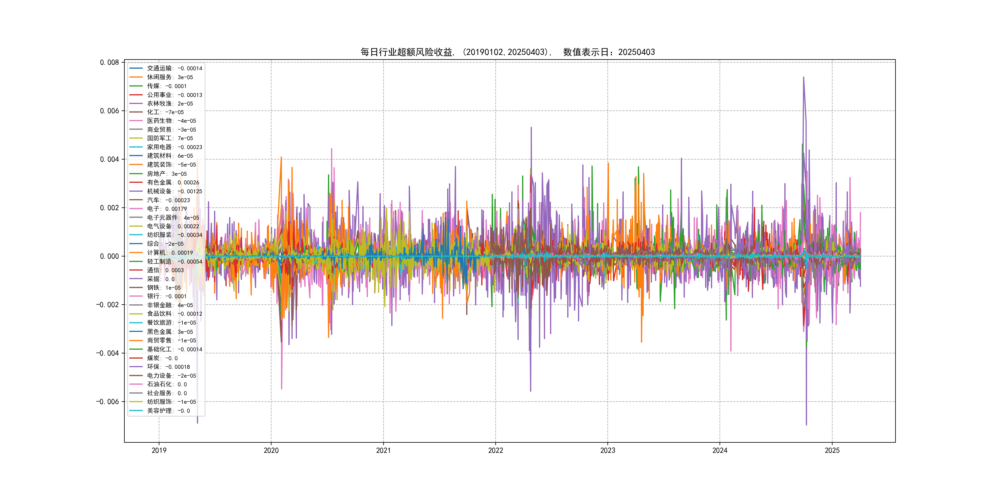Click the 石油石化 legend entry

pos(166,384)
